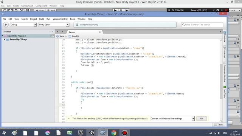Viewport: 242px width, 136px height.
Task: Open MonoDevelop Build menu
Action: 42,19
